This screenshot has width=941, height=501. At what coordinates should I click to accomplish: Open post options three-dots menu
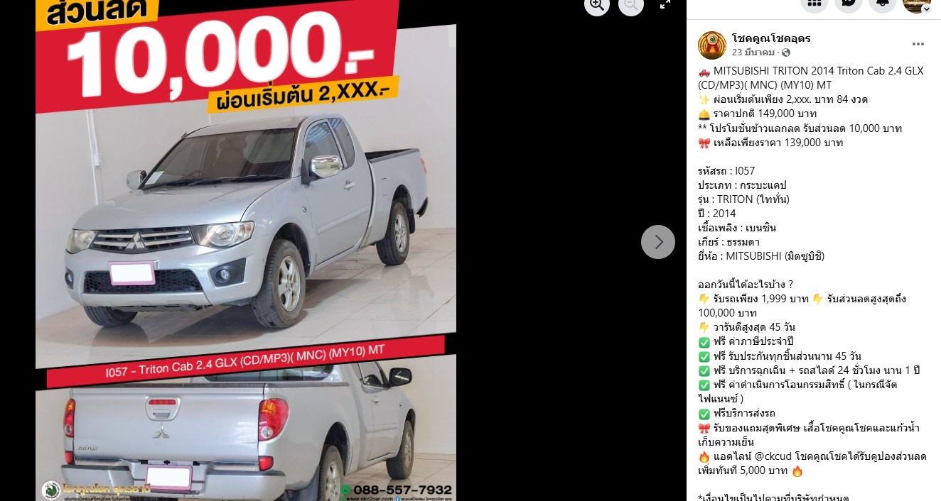(918, 44)
